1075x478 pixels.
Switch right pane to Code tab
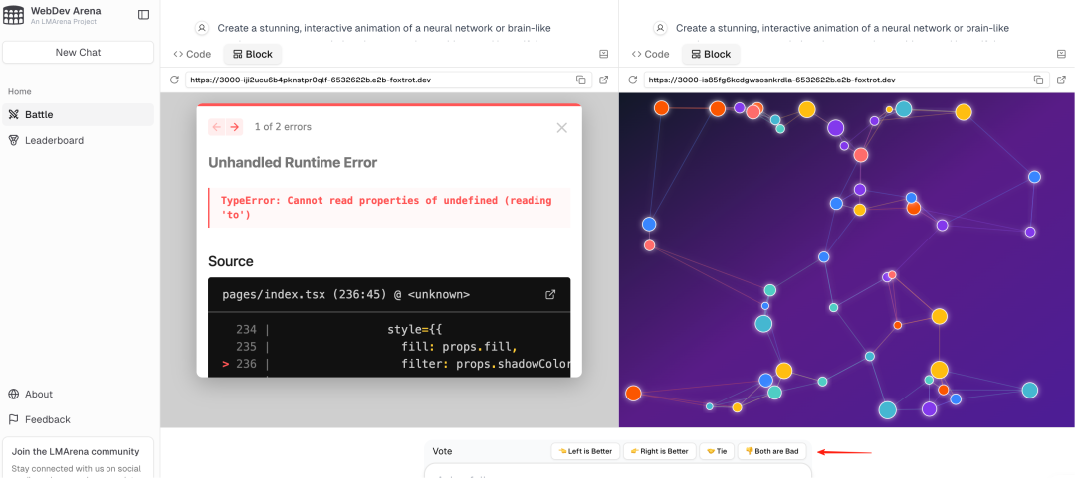coord(650,54)
